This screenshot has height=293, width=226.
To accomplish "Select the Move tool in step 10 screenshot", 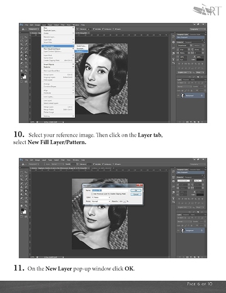I will pos(26,37).
